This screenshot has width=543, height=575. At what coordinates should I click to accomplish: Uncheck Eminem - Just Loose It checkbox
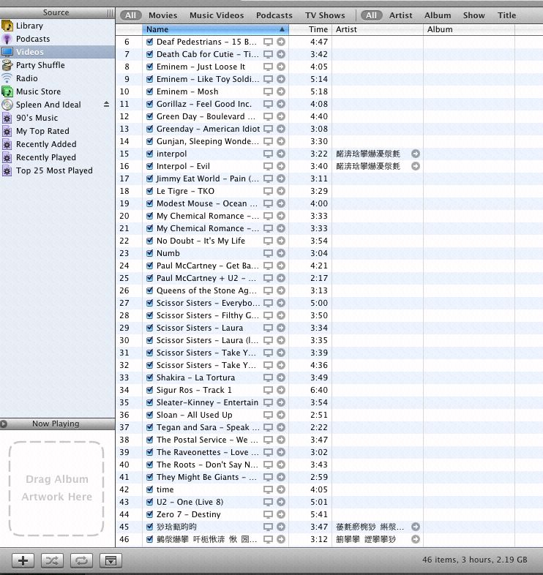coord(150,67)
